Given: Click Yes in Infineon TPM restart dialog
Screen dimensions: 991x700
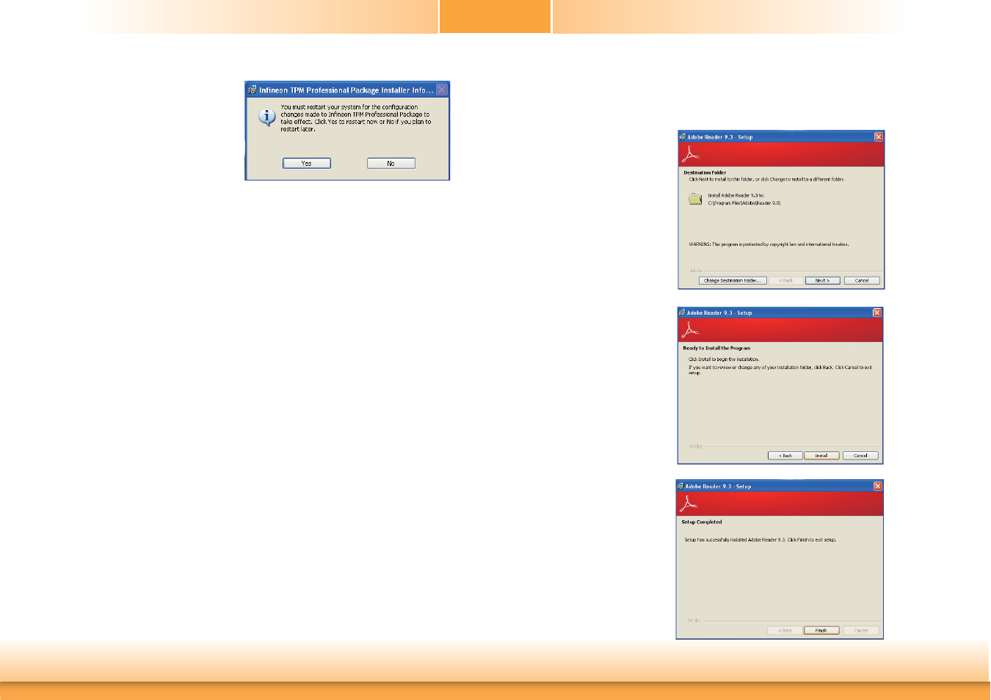Looking at the screenshot, I should coord(307,164).
